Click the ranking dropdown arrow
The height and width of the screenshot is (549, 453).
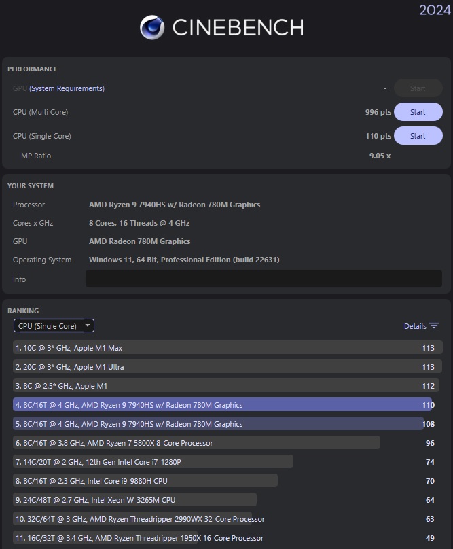coord(88,325)
